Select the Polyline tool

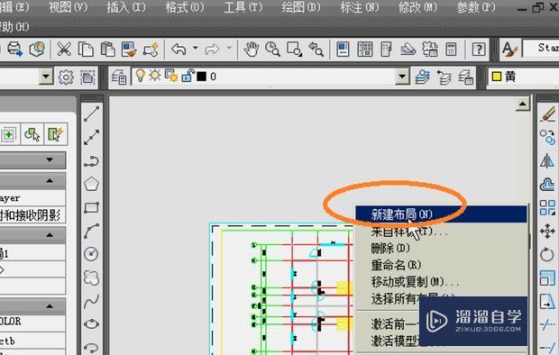pos(92,161)
